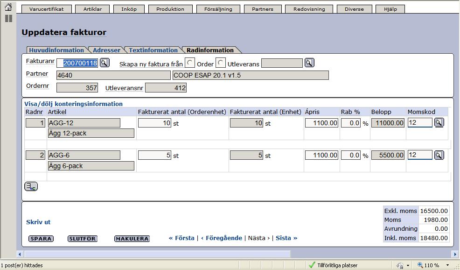Search delivery with magnifier next to Utleverans field

[x=309, y=63]
